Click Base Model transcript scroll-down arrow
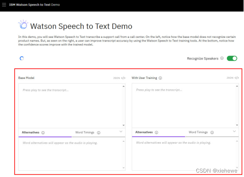The width and height of the screenshot is (244, 177). click(124, 125)
